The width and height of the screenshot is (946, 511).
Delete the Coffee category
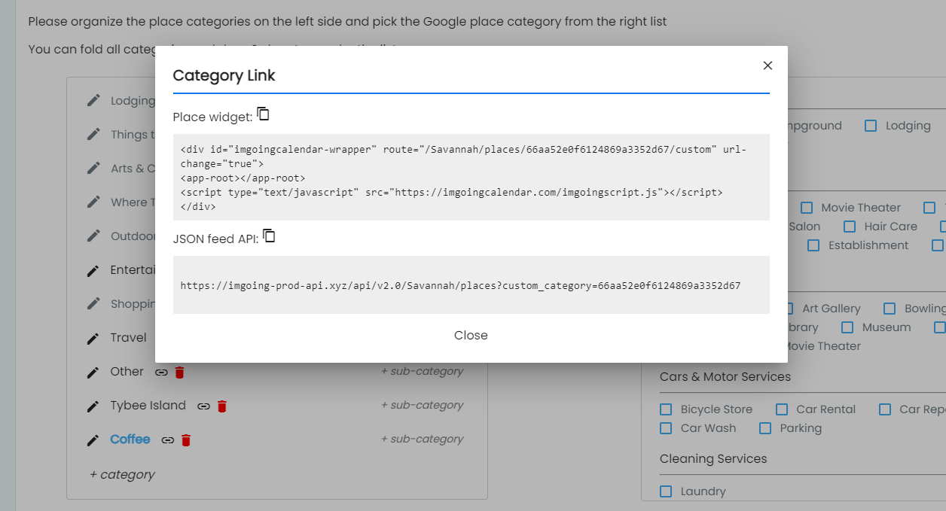[186, 440]
